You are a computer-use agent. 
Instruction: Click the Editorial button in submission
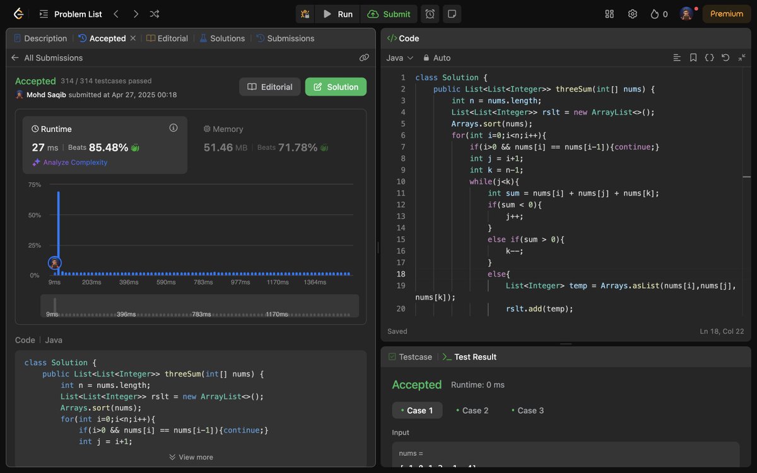(269, 87)
